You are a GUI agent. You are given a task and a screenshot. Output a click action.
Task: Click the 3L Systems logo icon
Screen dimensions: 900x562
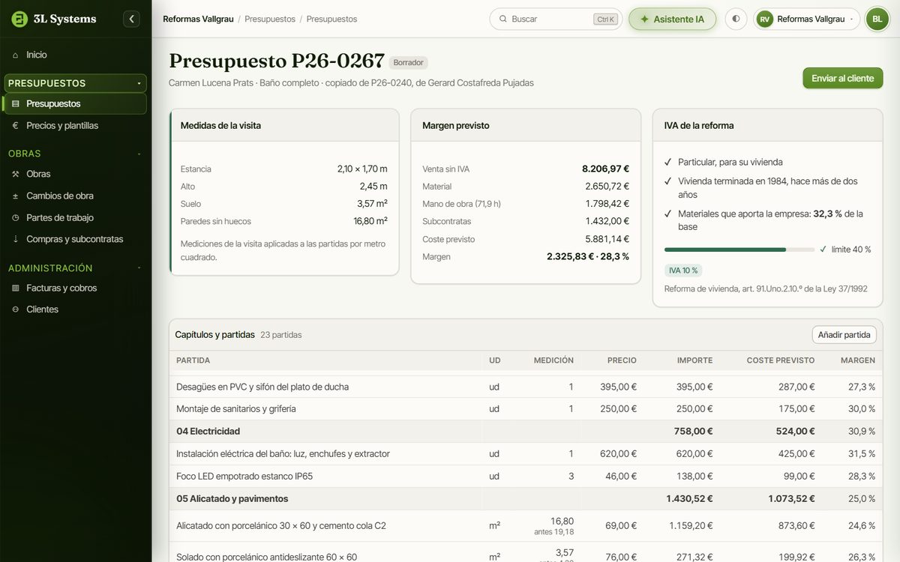point(19,19)
